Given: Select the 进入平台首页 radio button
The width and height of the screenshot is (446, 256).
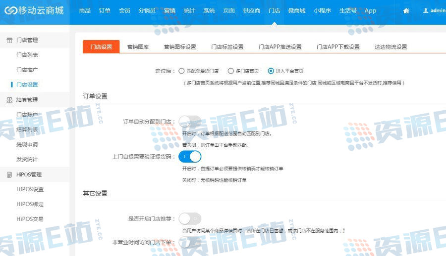Looking at the screenshot, I should 271,71.
